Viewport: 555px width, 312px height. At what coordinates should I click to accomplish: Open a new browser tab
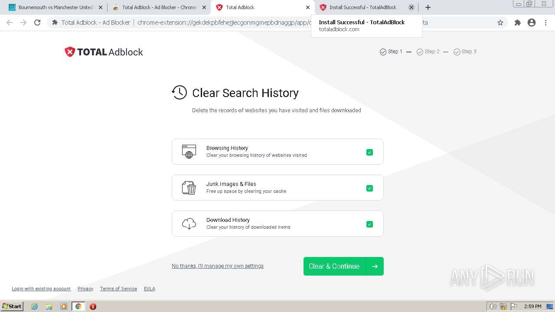[x=428, y=7]
